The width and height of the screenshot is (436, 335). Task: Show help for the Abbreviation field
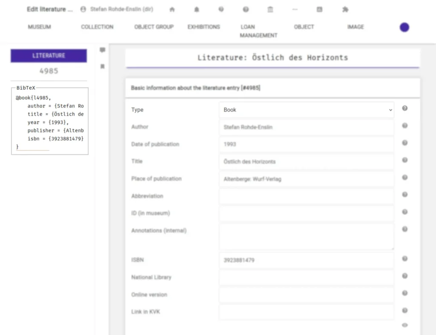click(405, 195)
